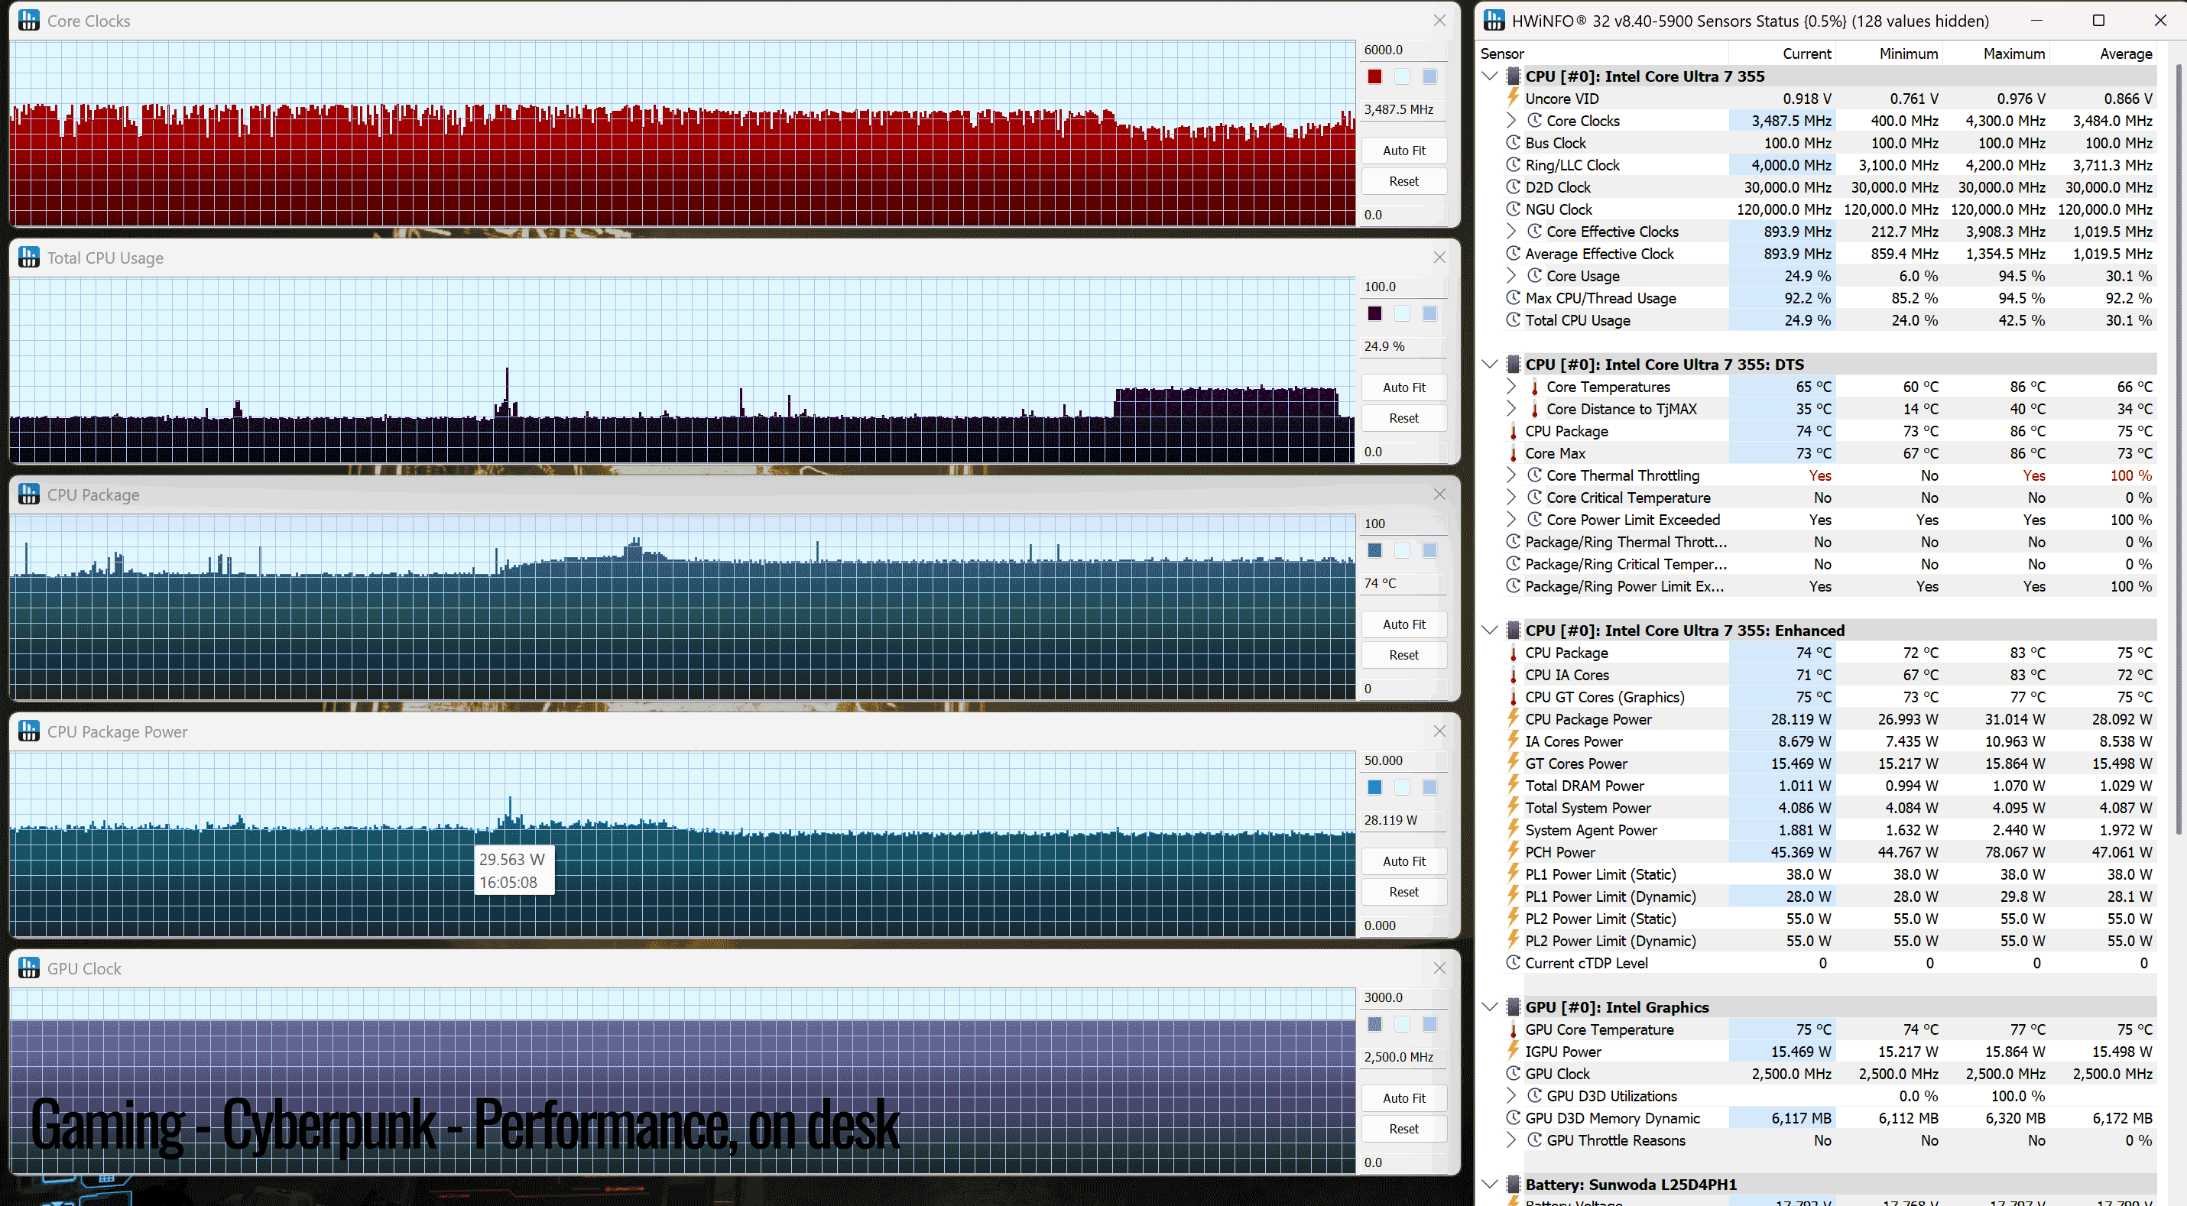Screen dimensions: 2187x1206
Task: Click the clock icon beside Max CPU/Thread Usage
Action: click(x=1513, y=298)
